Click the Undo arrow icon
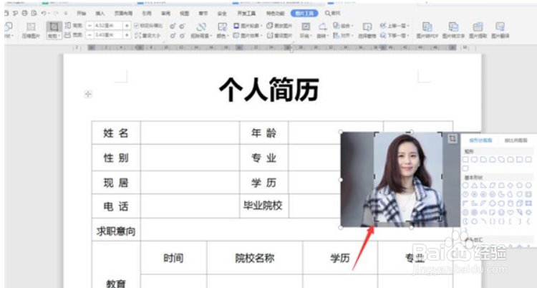The height and width of the screenshot is (288, 537). pyautogui.click(x=44, y=13)
